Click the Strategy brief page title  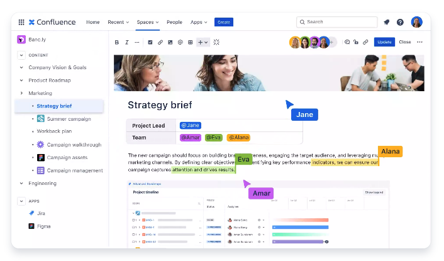point(160,105)
